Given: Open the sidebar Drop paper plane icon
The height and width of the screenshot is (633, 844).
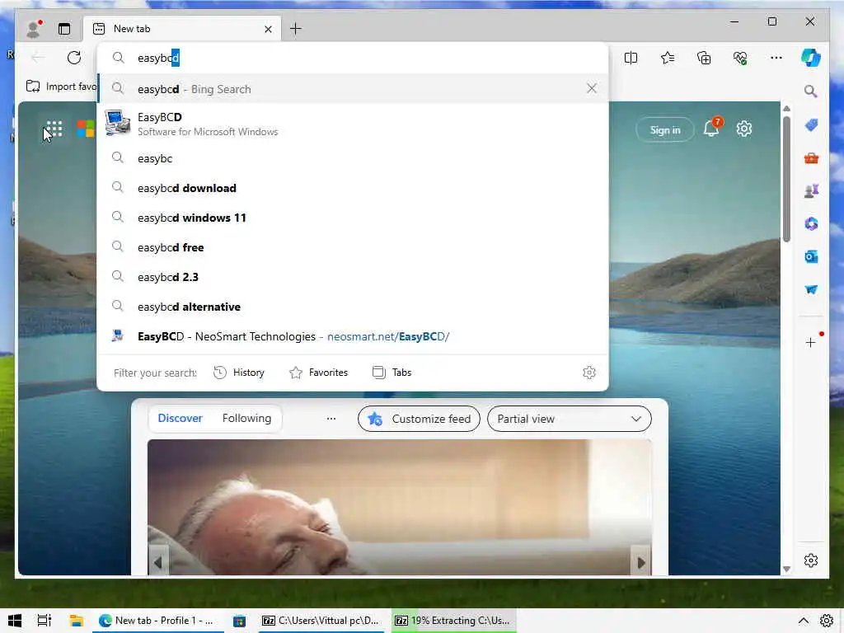Looking at the screenshot, I should pos(811,289).
